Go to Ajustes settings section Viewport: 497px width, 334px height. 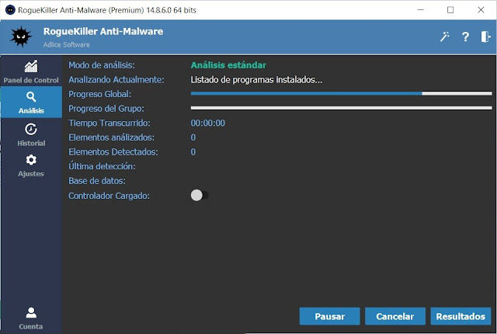pyautogui.click(x=31, y=165)
